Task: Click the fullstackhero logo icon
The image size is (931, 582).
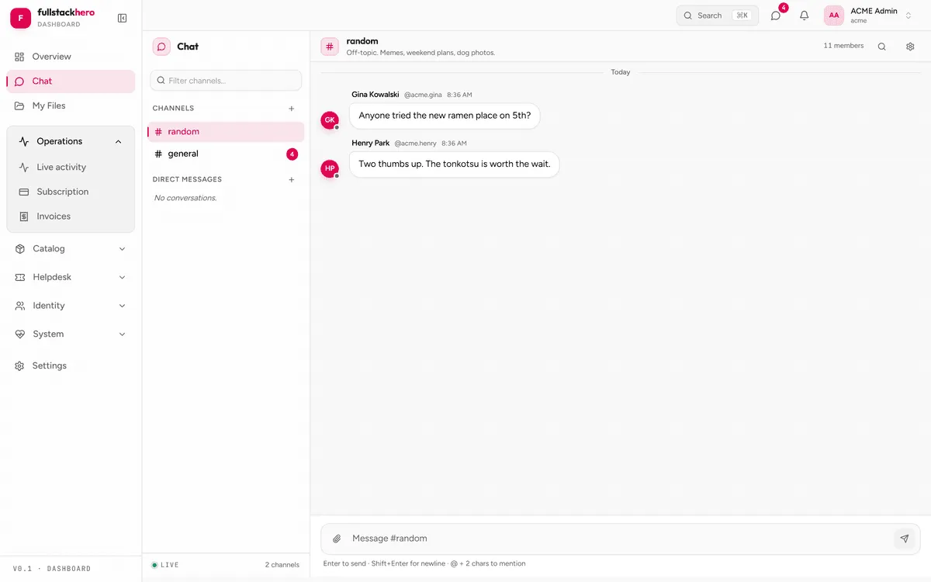Action: pos(20,18)
